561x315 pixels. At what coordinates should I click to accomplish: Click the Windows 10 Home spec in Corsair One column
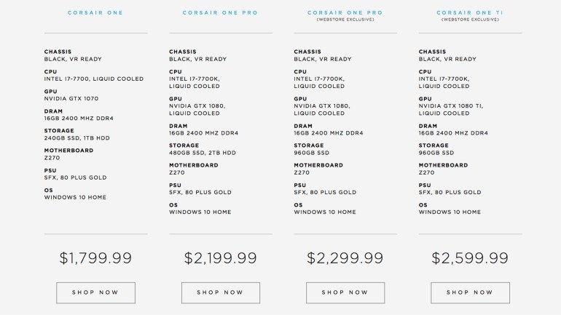75,196
